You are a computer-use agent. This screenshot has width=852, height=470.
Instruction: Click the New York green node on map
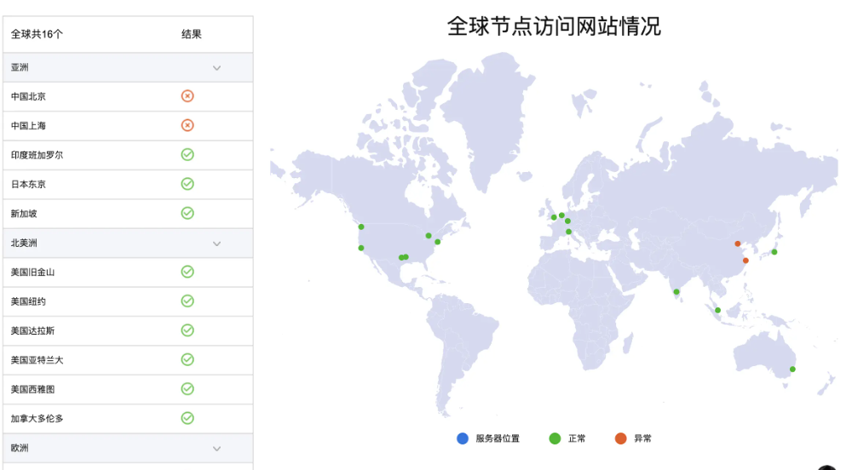(x=437, y=242)
